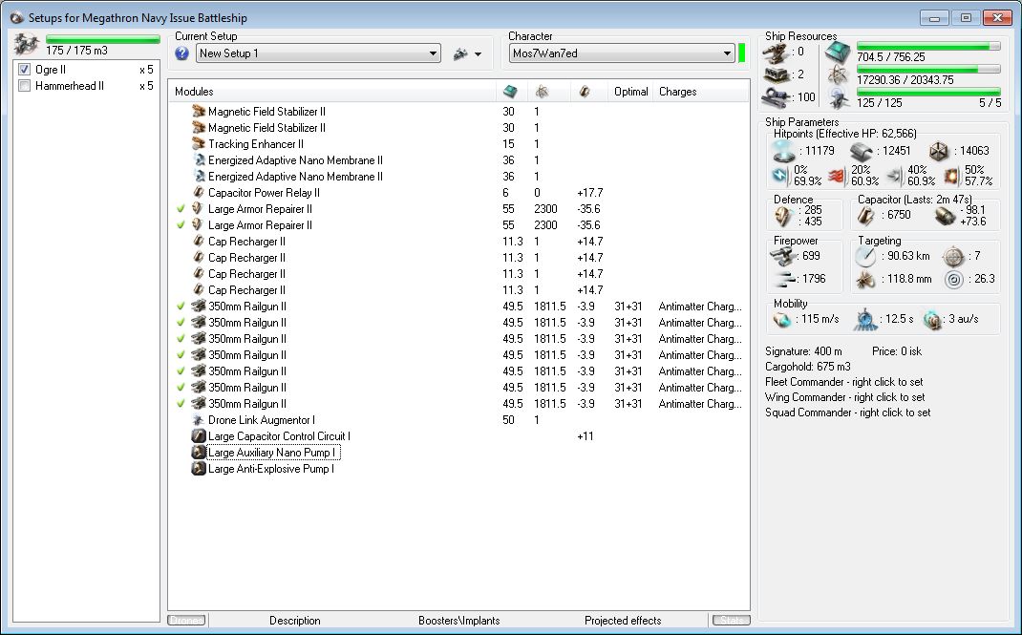
Task: Switch to the Description tab
Action: point(294,621)
